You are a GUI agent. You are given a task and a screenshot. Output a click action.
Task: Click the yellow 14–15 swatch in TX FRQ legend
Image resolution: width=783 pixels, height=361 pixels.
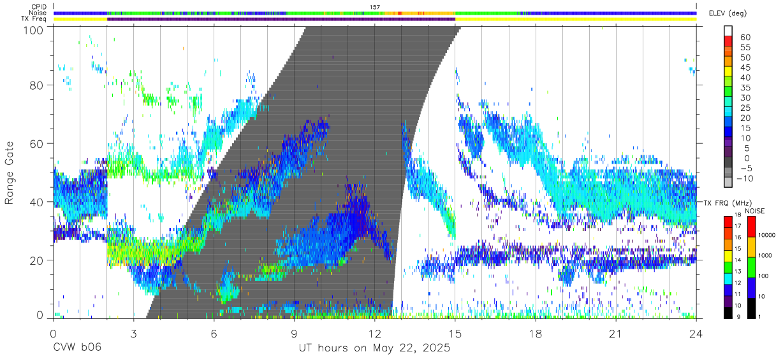[728, 255]
